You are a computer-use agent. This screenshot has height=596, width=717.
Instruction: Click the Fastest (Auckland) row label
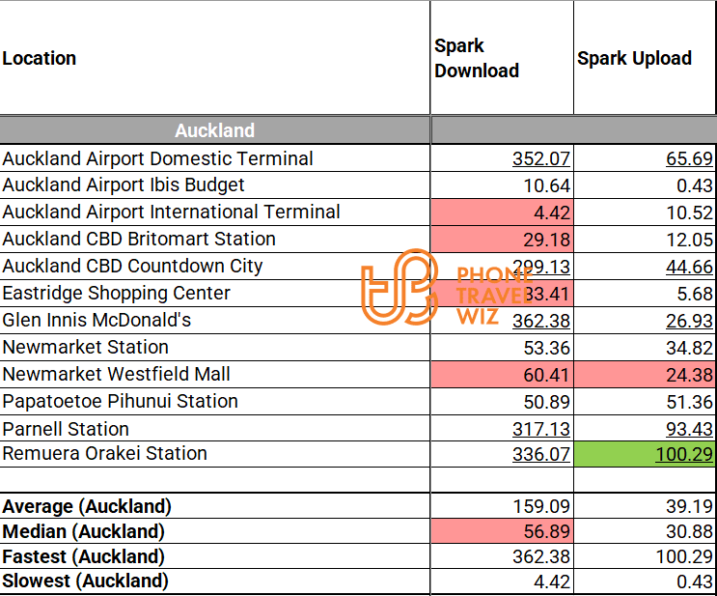point(83,556)
